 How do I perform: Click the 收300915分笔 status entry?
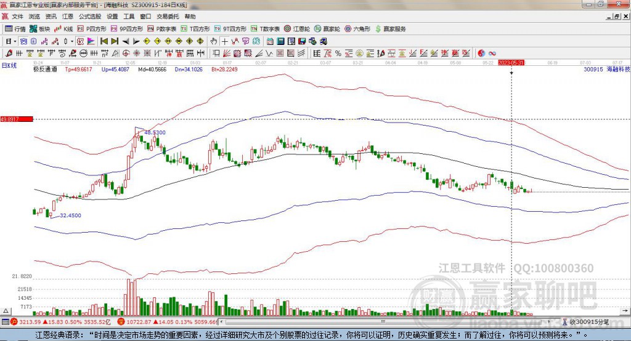[586, 322]
